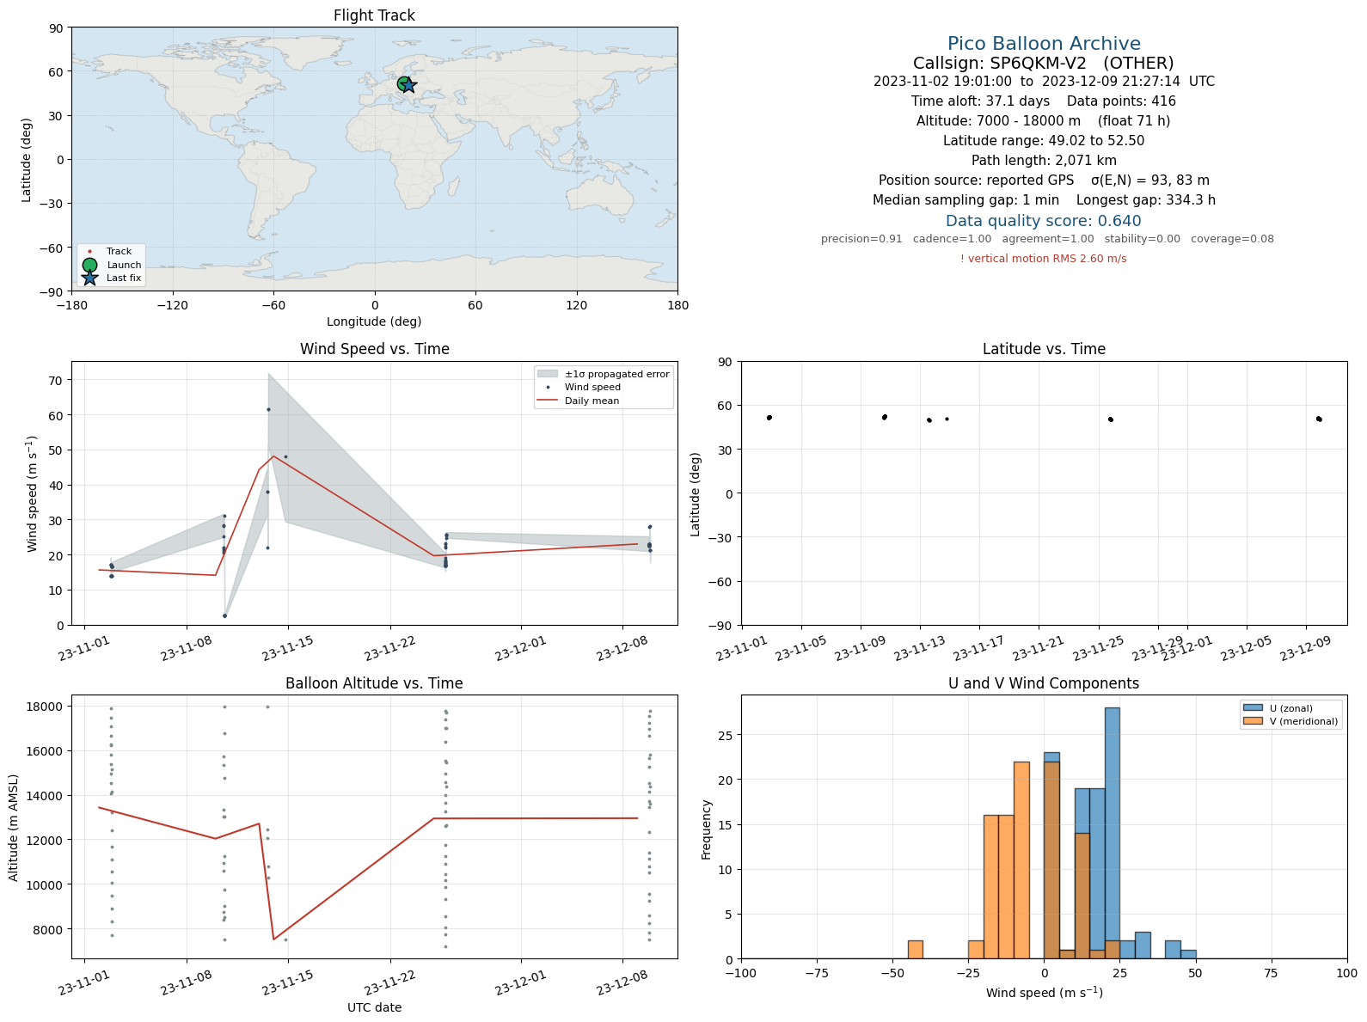Click the "Flight Track" chart title
The height and width of the screenshot is (1022, 1367).
[374, 15]
